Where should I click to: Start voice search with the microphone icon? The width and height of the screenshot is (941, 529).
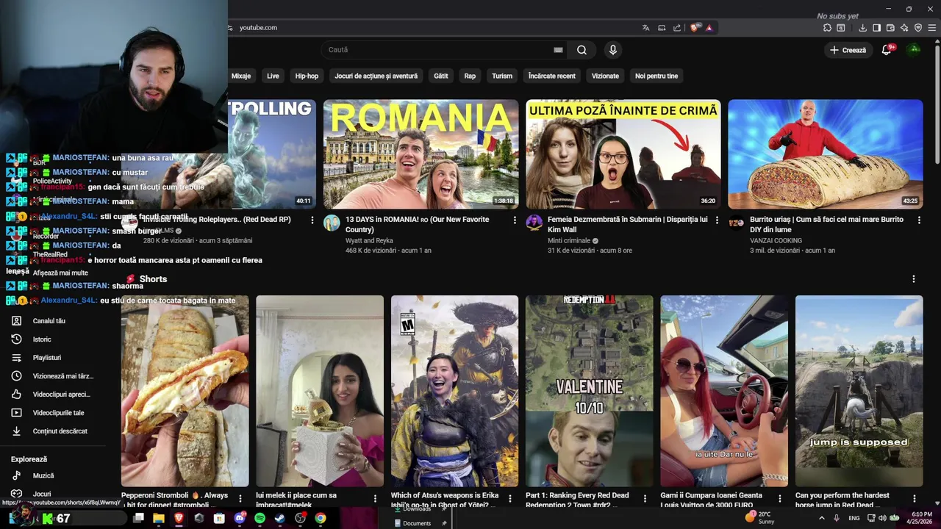[x=612, y=50]
